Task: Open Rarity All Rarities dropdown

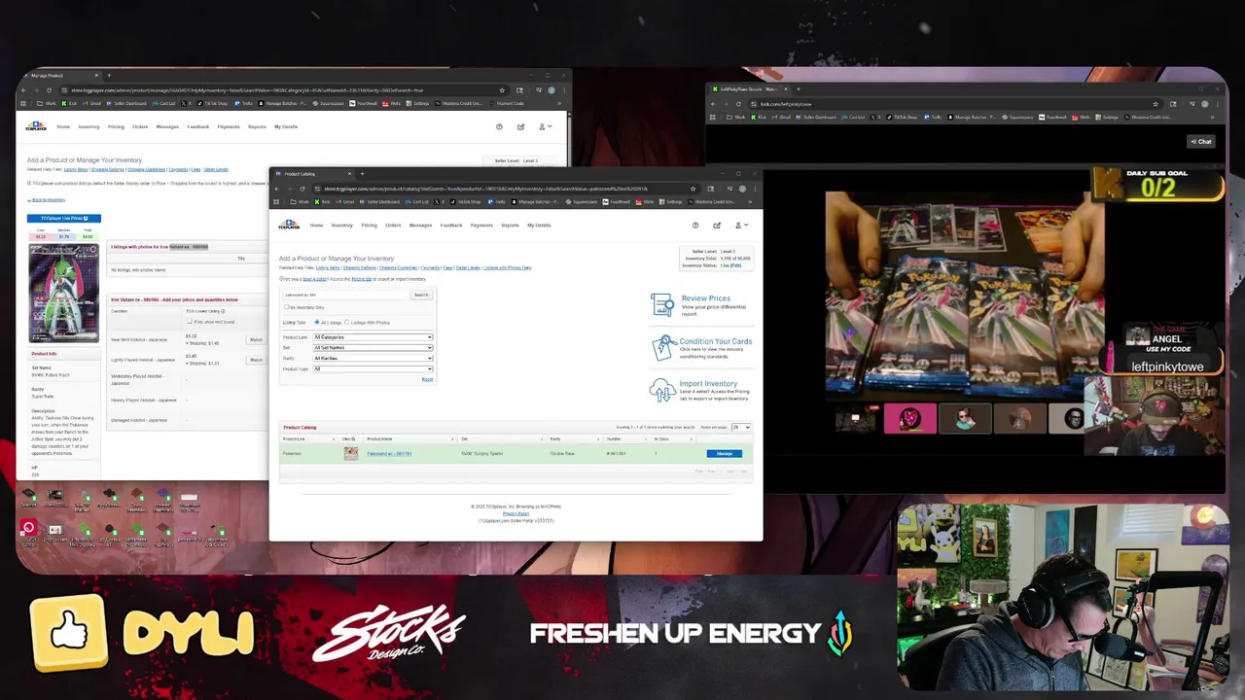Action: coord(373,358)
